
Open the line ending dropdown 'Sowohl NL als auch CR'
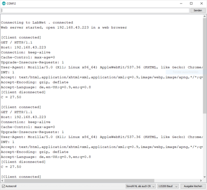click(140, 186)
